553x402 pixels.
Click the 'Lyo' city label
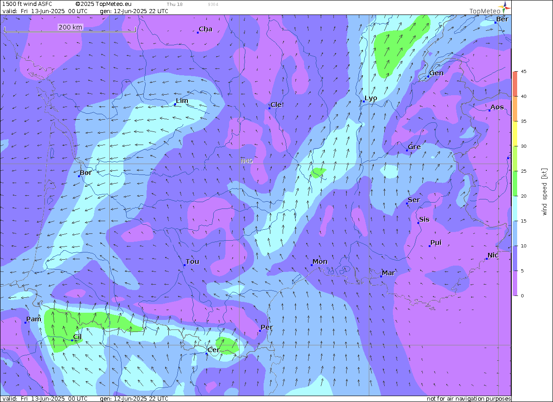(371, 98)
